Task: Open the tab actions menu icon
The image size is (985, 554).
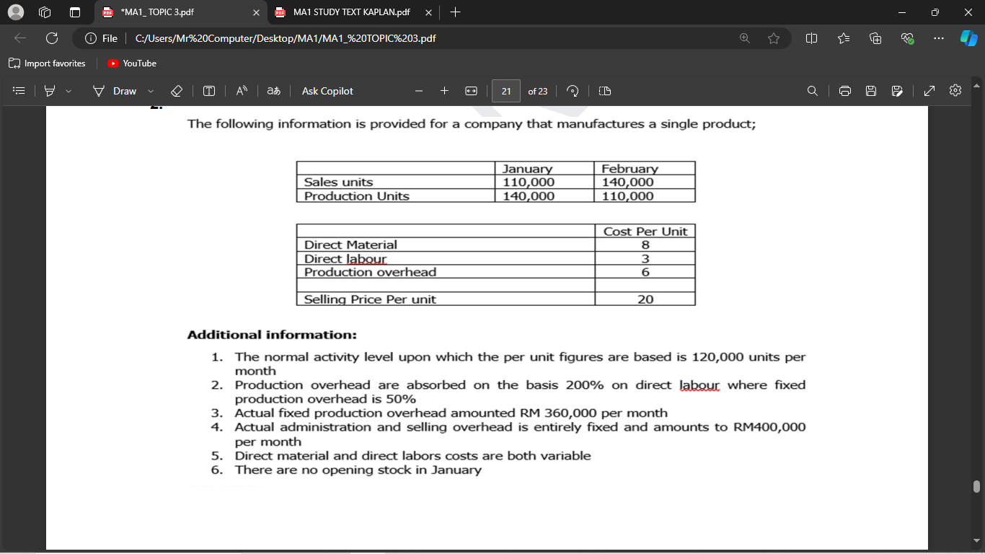Action: [74, 12]
